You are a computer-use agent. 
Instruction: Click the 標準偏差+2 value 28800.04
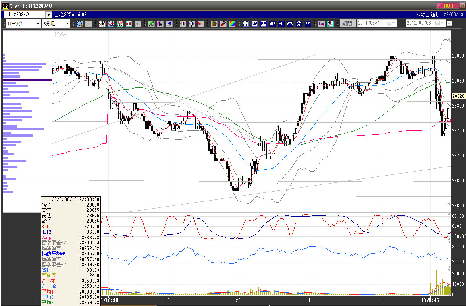pyautogui.click(x=89, y=243)
